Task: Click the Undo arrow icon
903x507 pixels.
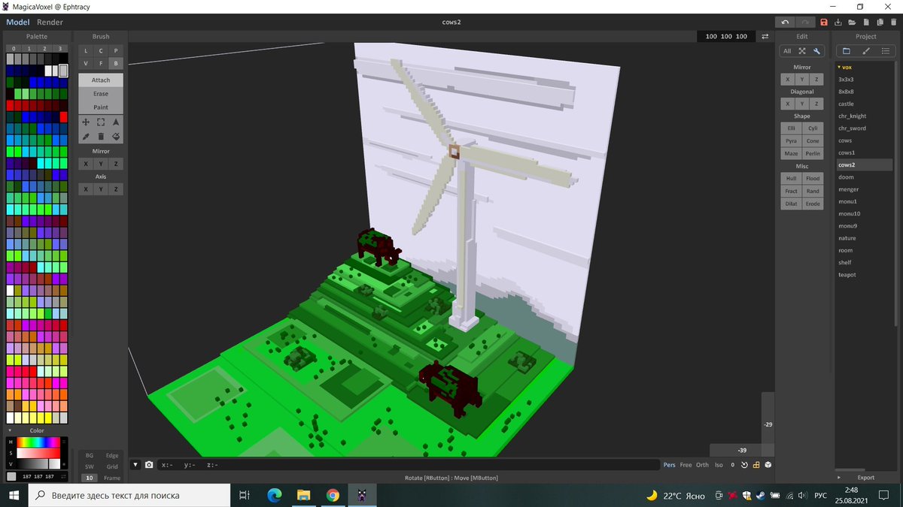Action: pyautogui.click(x=785, y=23)
